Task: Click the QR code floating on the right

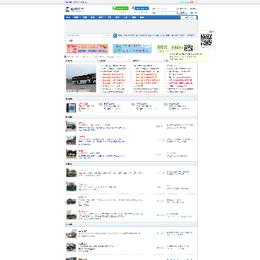Action: tap(207, 40)
